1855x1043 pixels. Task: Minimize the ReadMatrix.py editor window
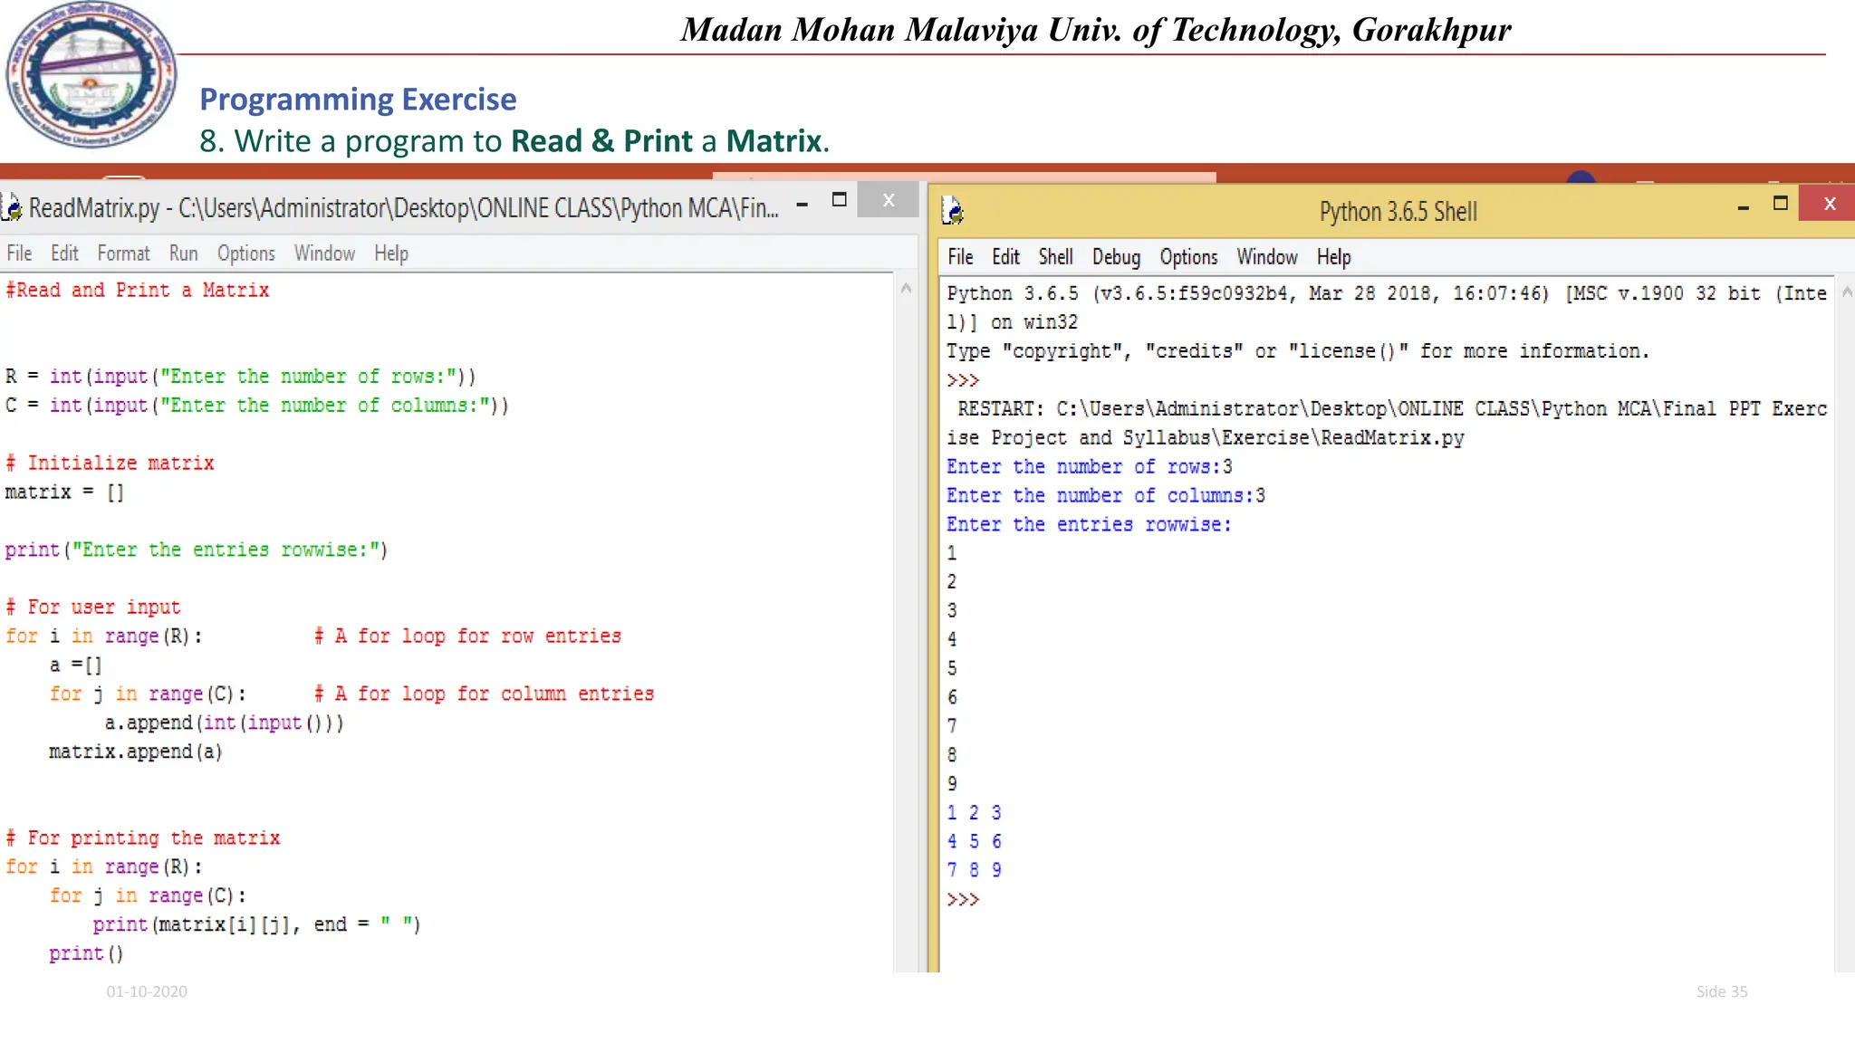802,205
